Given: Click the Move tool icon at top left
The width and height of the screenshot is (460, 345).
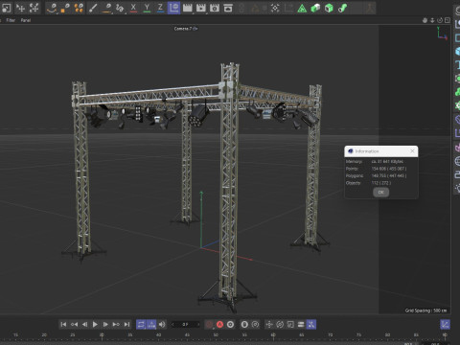Looking at the screenshot, I should 21,8.
